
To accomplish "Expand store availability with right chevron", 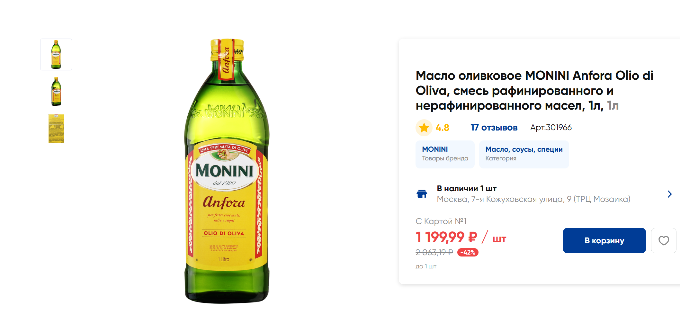I will [670, 194].
